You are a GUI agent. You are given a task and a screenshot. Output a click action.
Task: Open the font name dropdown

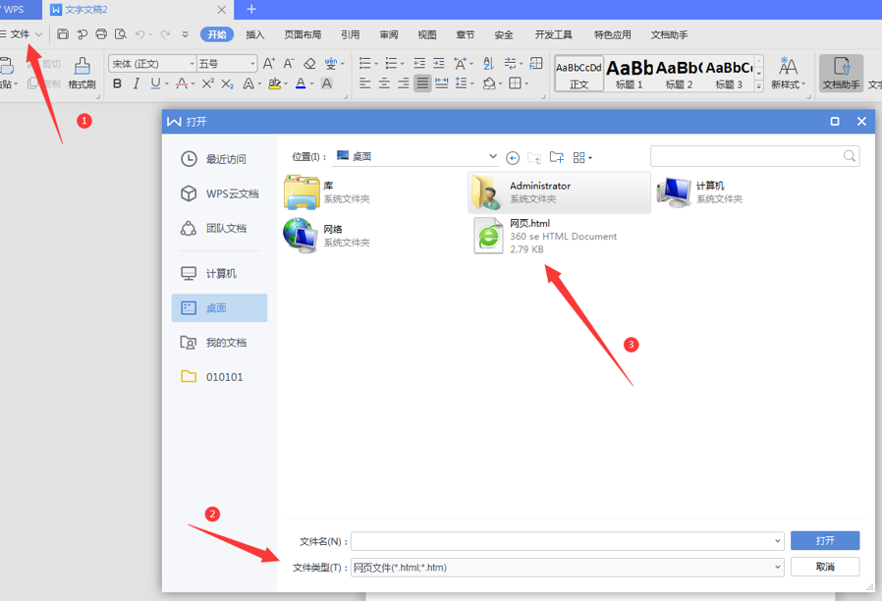click(192, 64)
